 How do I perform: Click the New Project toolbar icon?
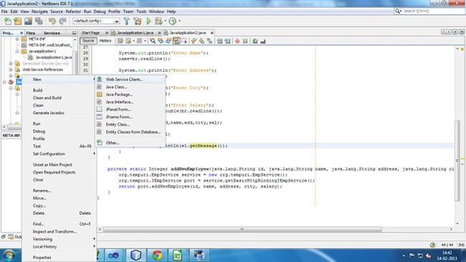pos(18,21)
